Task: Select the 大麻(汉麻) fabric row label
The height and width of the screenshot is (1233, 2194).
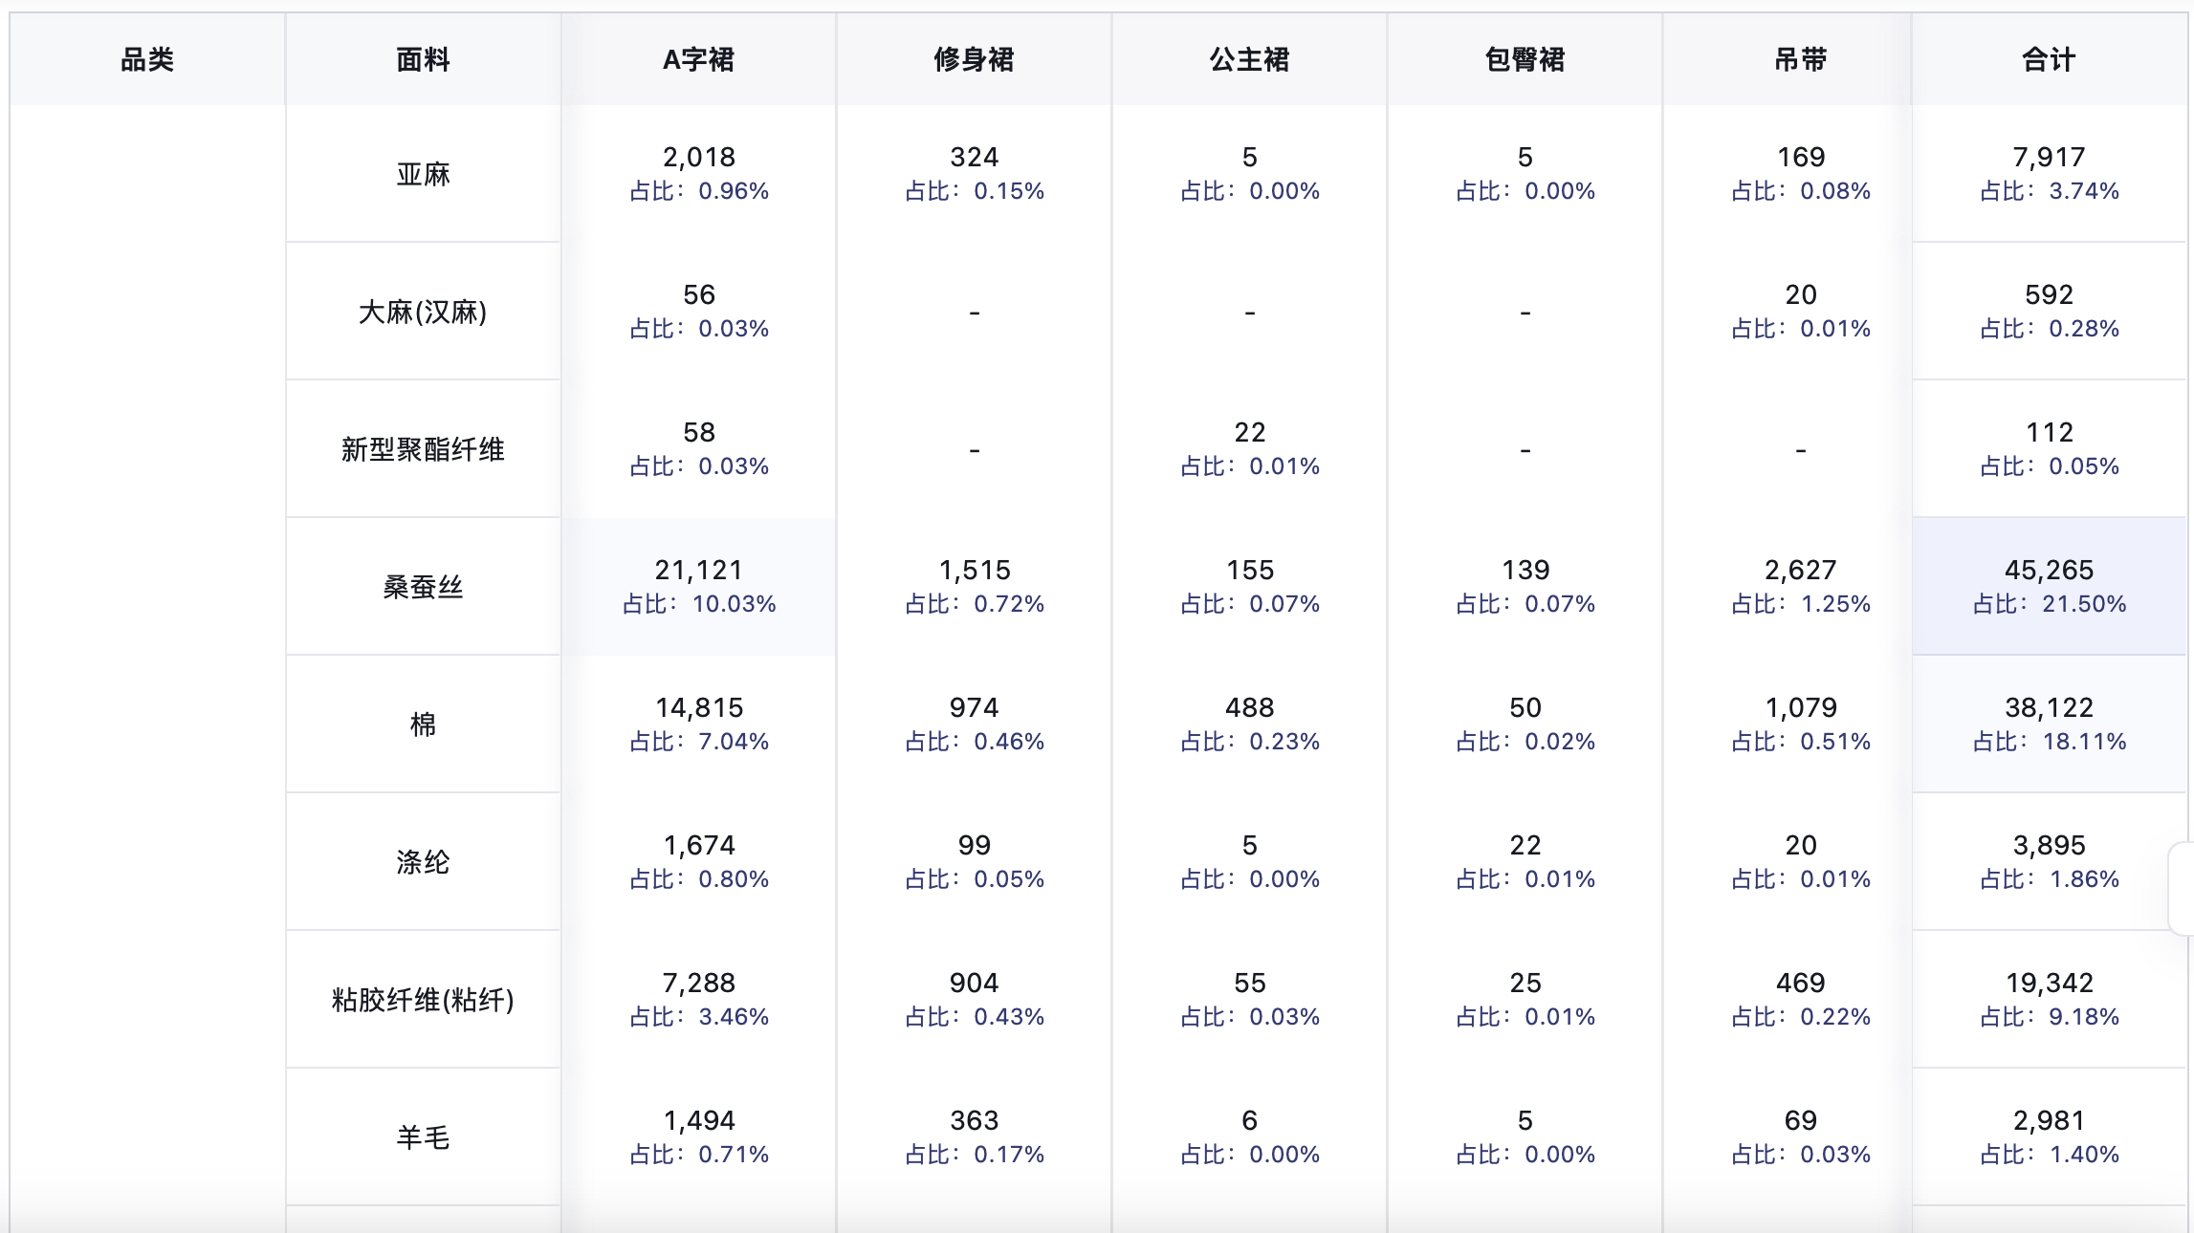Action: (423, 312)
